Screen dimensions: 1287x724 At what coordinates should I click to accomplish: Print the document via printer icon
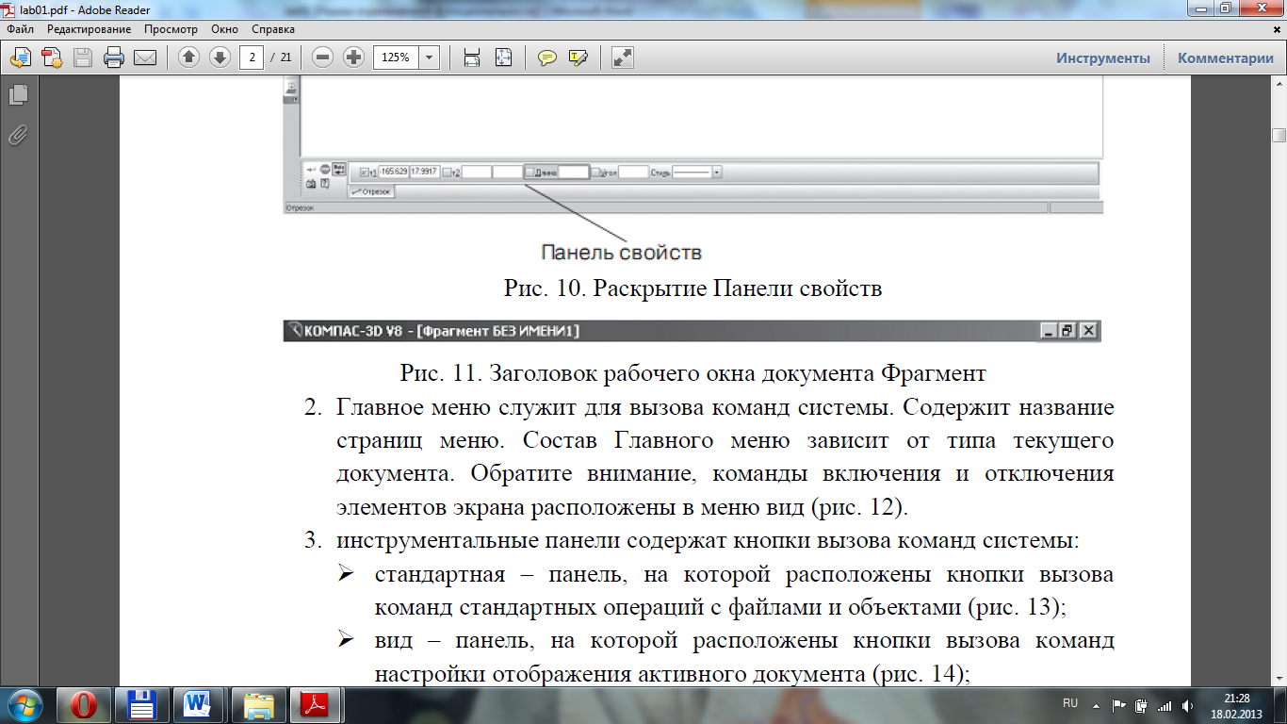tap(114, 58)
